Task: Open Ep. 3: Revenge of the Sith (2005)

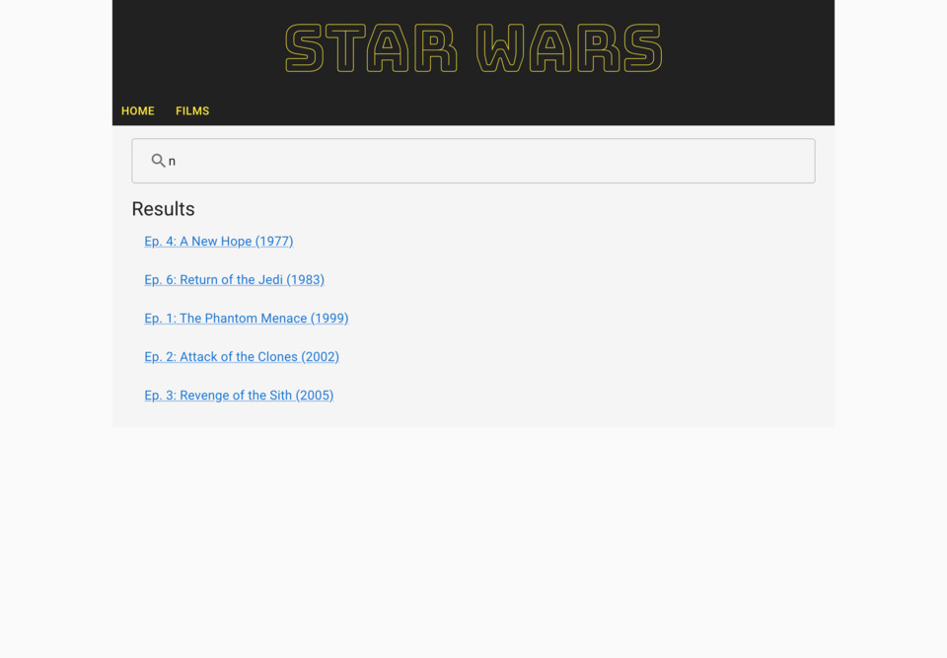Action: (239, 395)
